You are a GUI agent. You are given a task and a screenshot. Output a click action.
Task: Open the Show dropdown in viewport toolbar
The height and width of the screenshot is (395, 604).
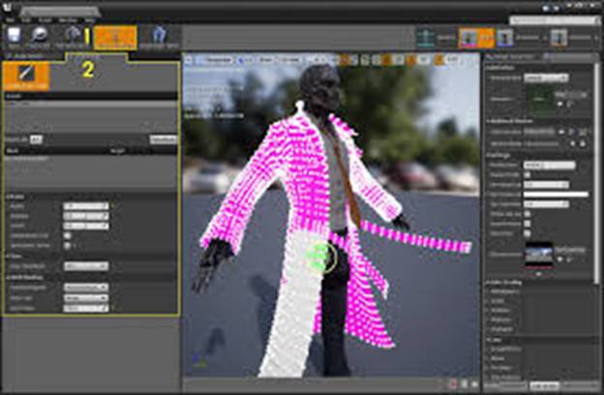[x=266, y=60]
